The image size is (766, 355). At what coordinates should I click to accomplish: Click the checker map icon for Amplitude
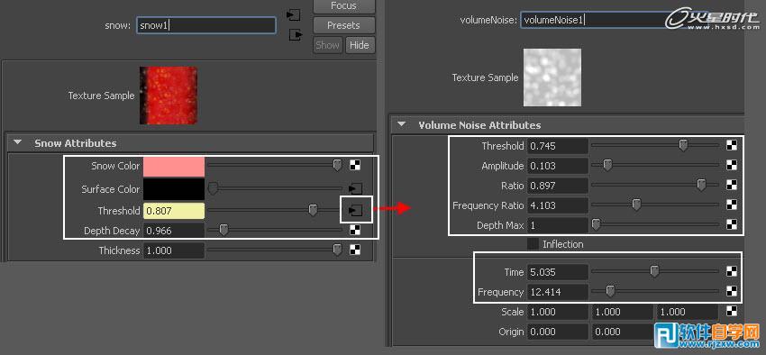(x=732, y=166)
